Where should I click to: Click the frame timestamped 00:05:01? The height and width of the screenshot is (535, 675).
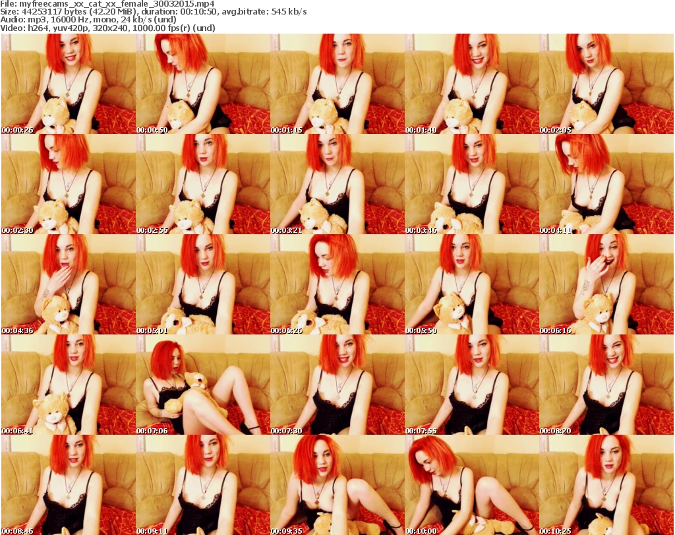coord(203,284)
